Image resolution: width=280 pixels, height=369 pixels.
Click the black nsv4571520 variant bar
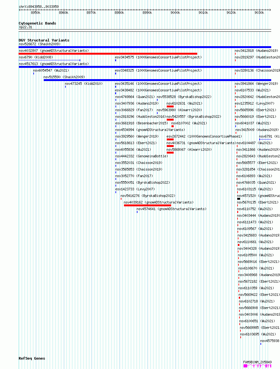click(239, 199)
